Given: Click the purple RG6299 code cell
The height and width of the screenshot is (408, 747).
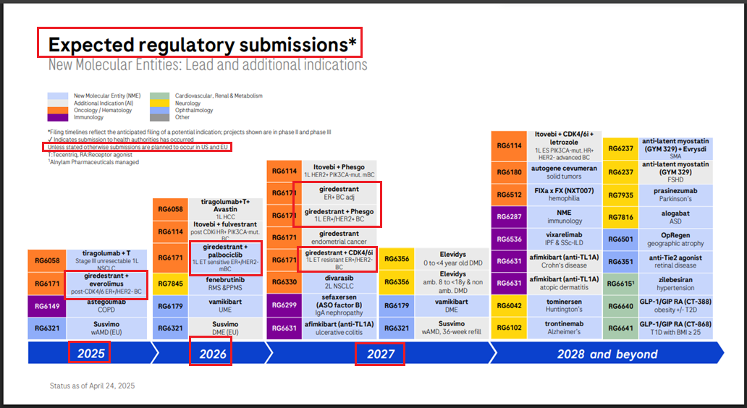Looking at the screenshot, I should (x=284, y=305).
